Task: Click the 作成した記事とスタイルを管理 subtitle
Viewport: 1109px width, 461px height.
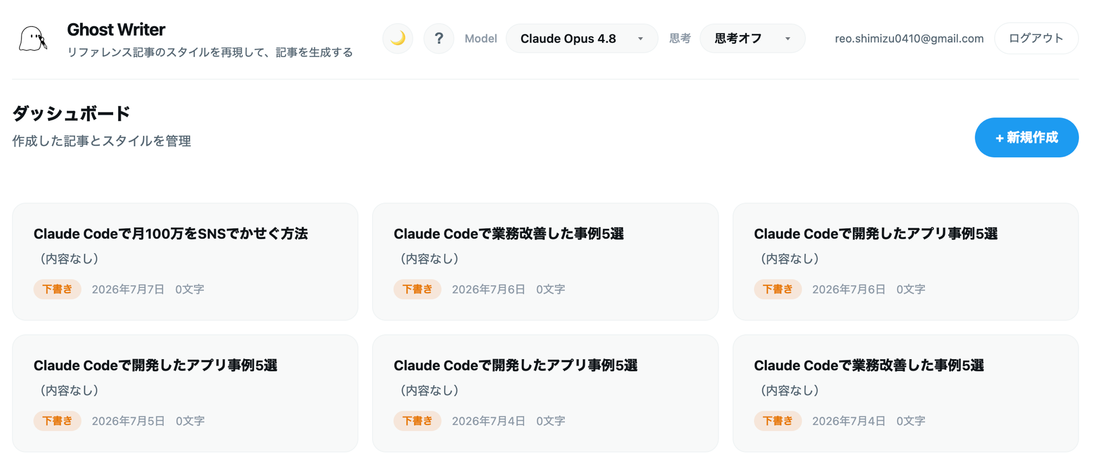Action: [101, 141]
